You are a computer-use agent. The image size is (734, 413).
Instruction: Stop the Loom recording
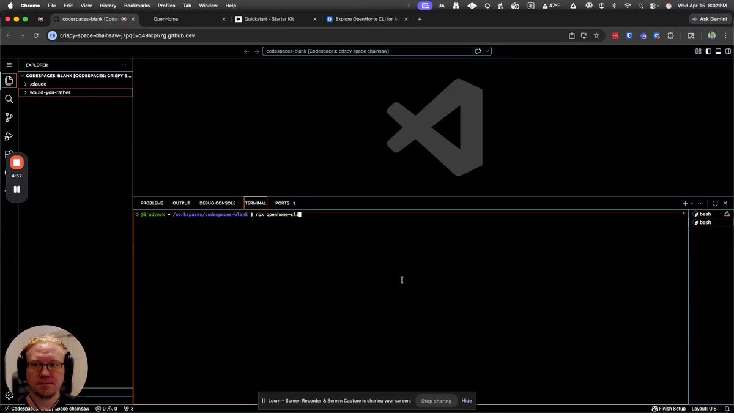[x=17, y=162]
